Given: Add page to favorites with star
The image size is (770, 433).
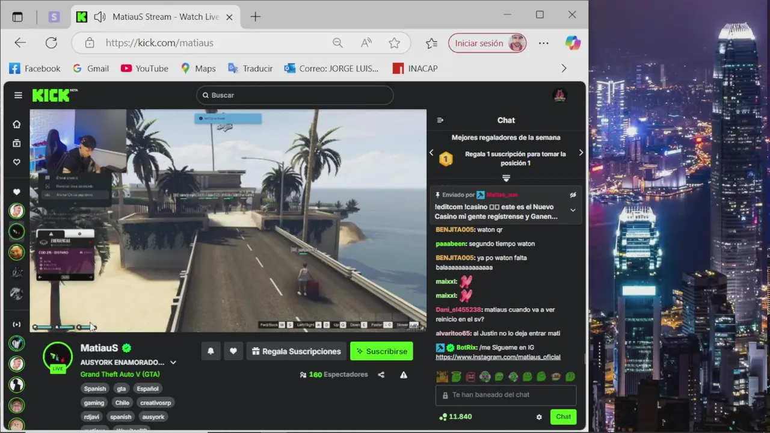Looking at the screenshot, I should (x=394, y=43).
